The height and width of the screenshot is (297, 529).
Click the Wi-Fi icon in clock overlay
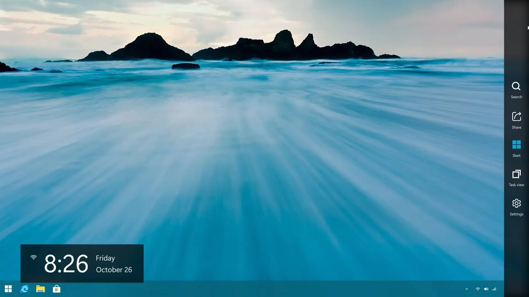(34, 257)
